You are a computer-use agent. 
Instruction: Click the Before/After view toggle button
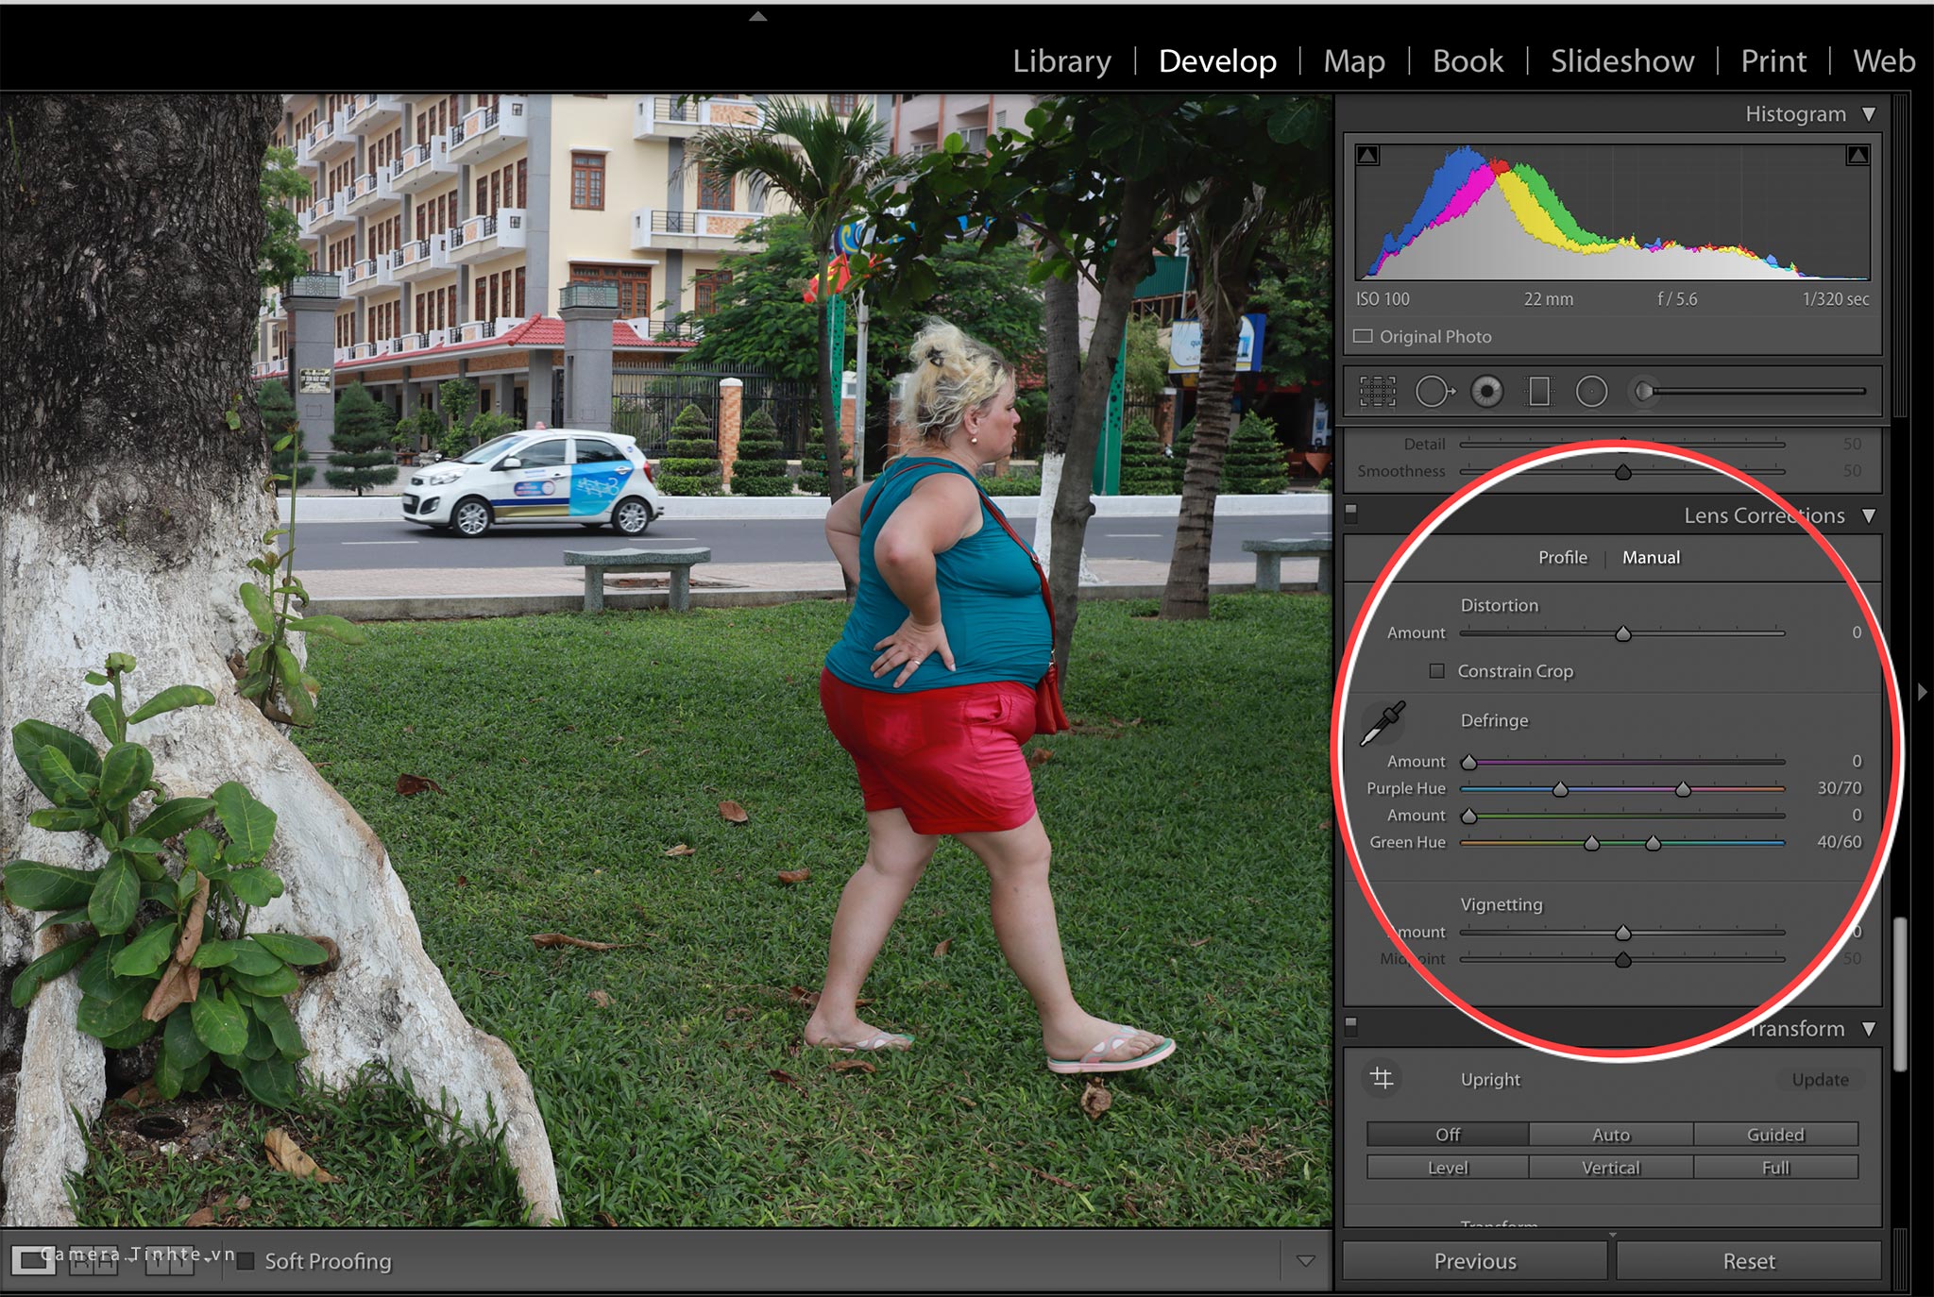pos(94,1261)
